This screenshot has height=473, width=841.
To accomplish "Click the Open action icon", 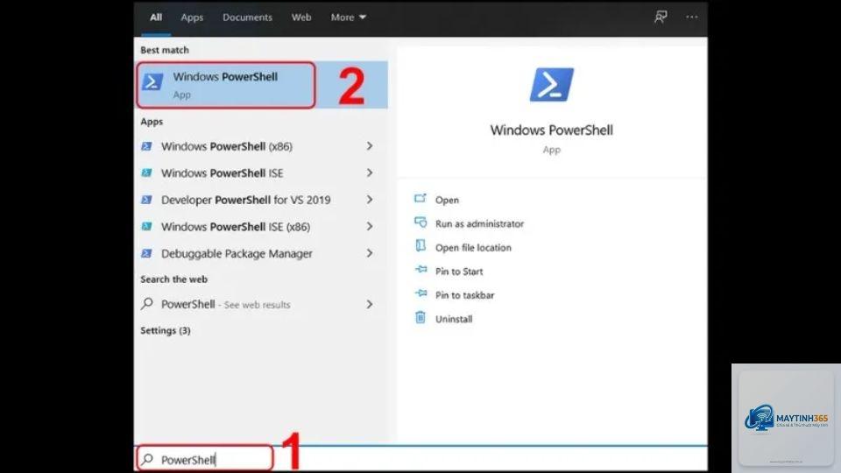I will tap(420, 199).
